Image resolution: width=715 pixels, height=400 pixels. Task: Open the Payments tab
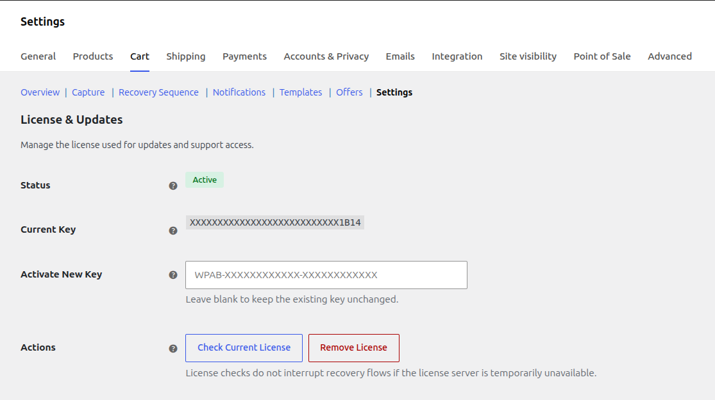[244, 56]
